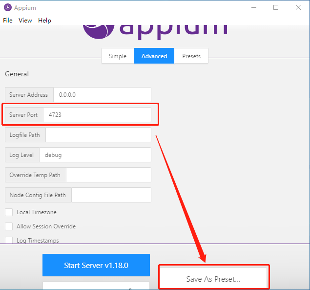The image size is (310, 290).
Task: Click the Appium app icon in title bar
Action: 8,7
